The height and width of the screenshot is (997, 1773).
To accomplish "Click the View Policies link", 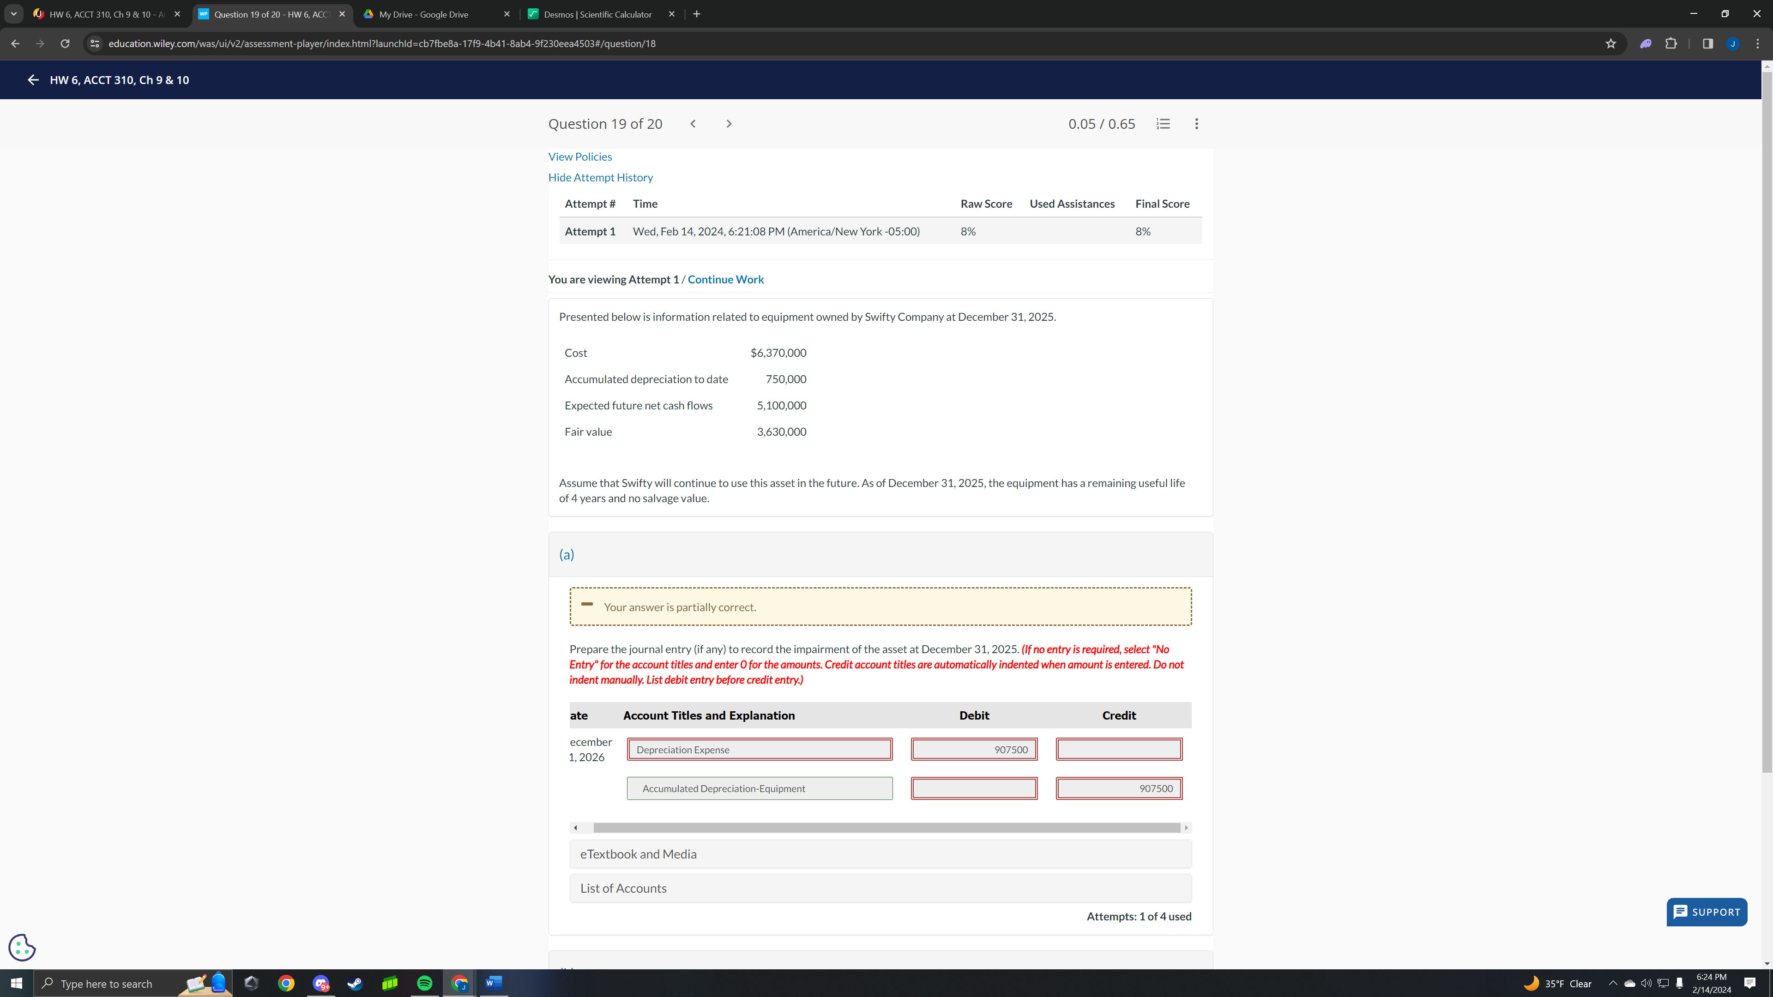I will 579,156.
